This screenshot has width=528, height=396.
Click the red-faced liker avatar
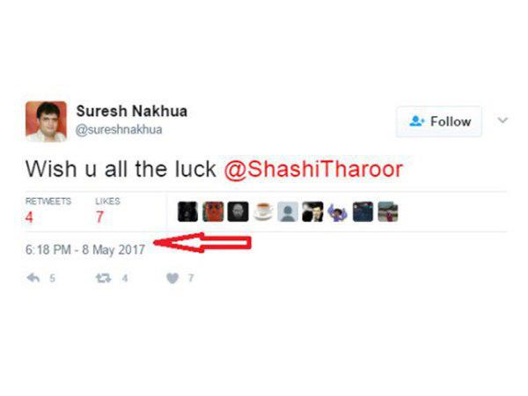coord(213,212)
